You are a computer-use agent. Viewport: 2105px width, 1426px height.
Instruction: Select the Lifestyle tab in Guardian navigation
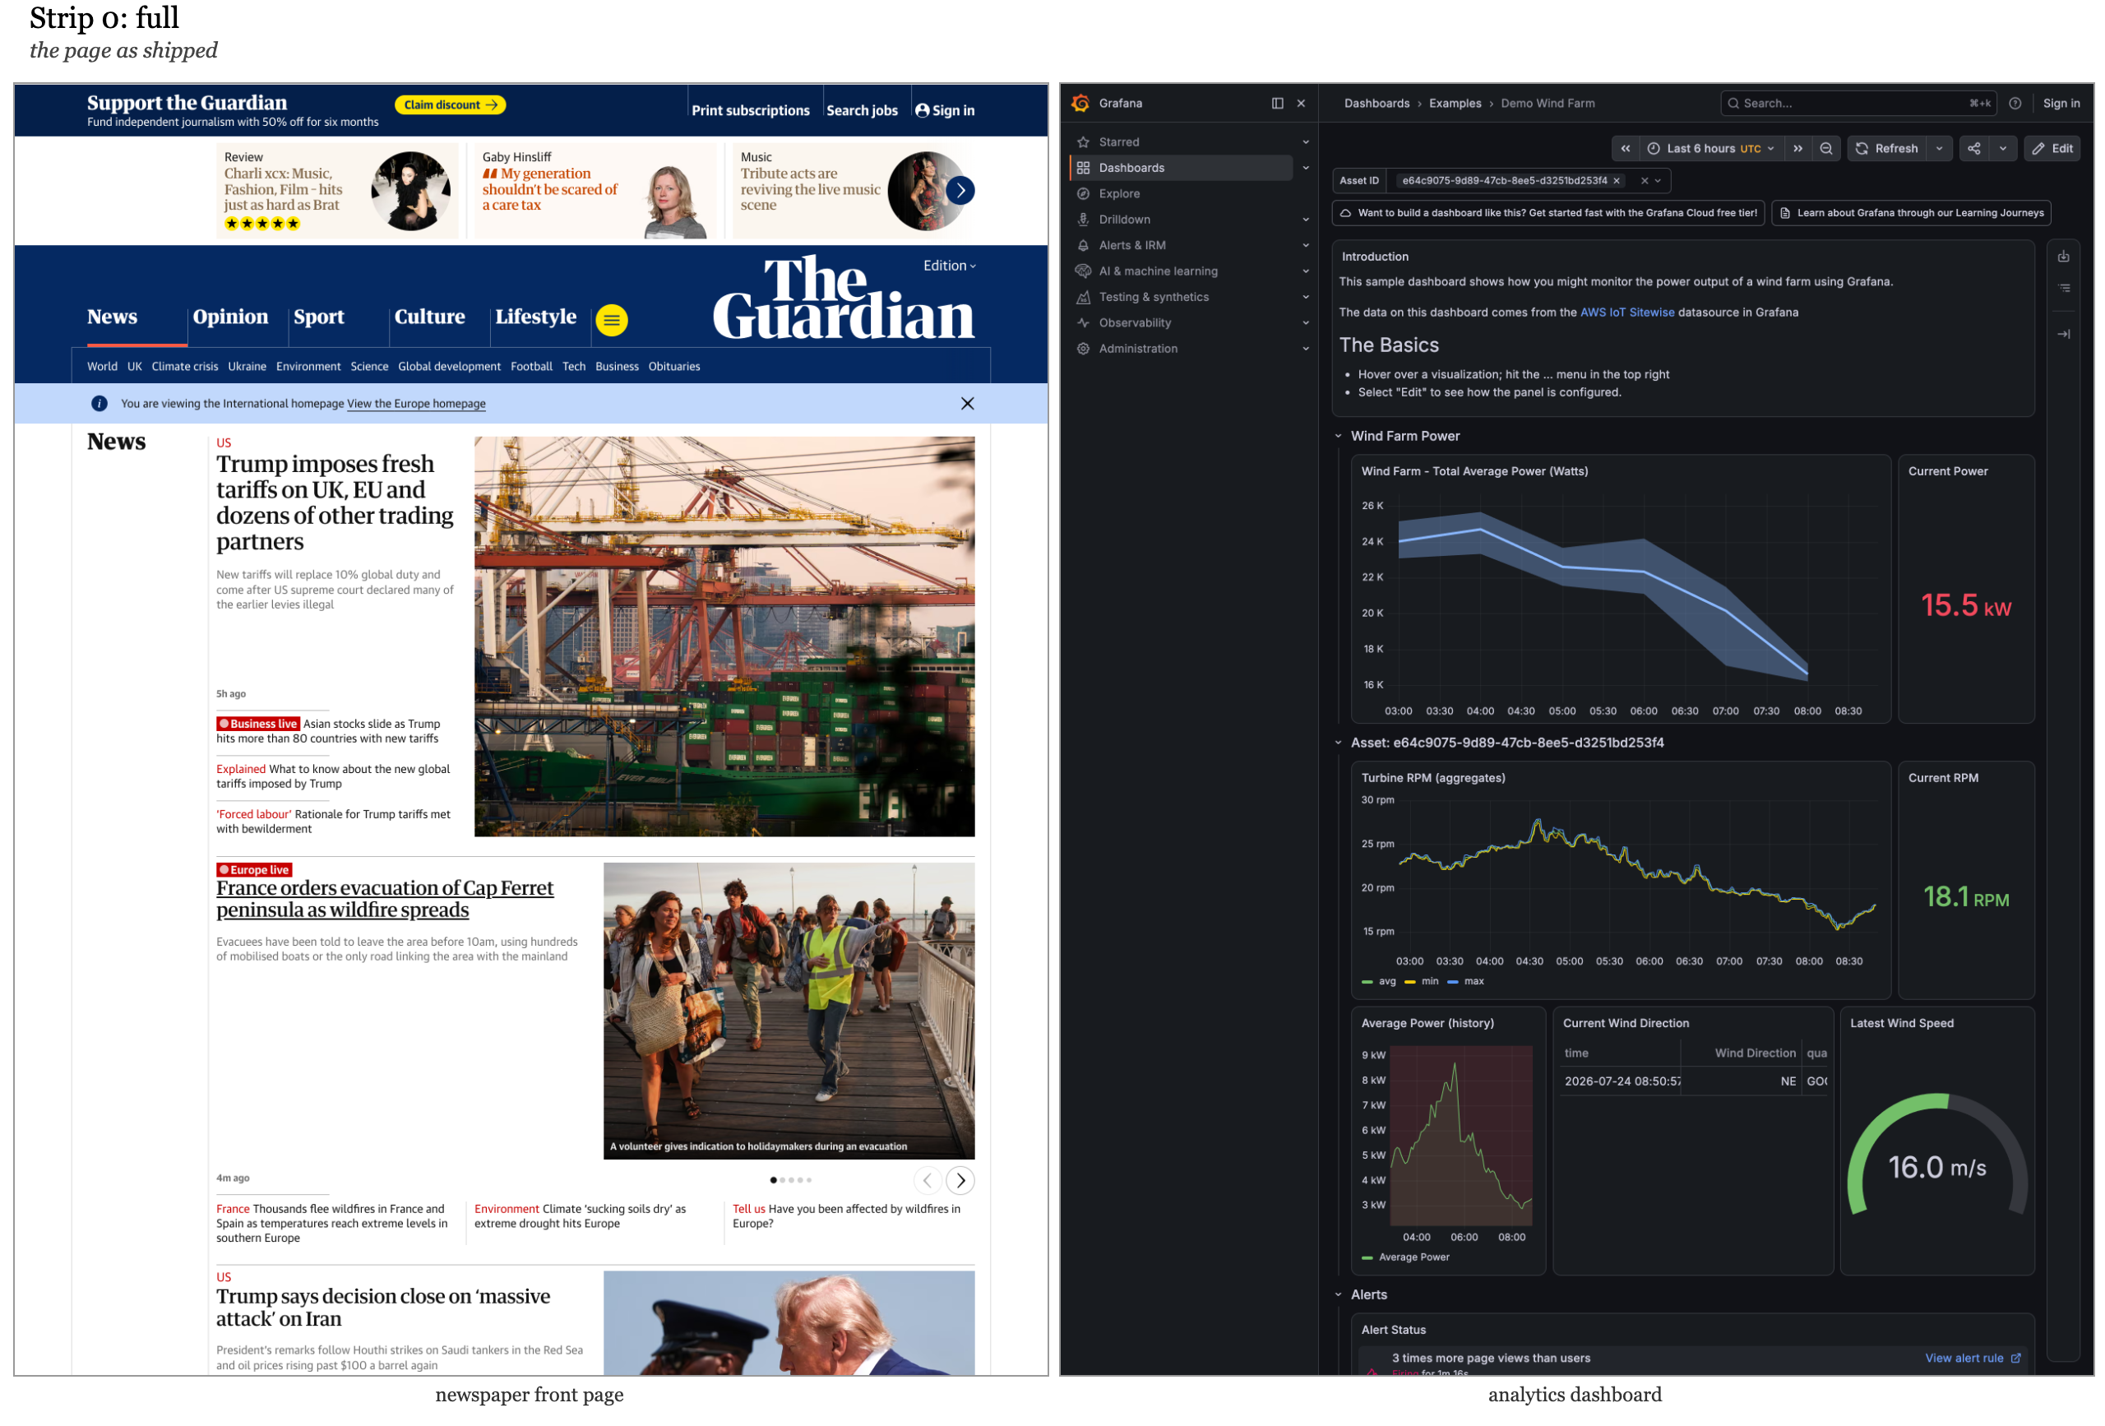(535, 317)
